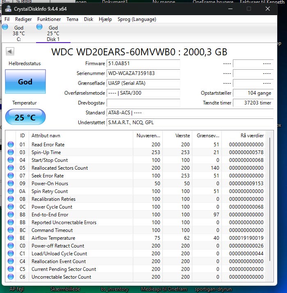The width and height of the screenshot is (287, 293).
Task: Click status orb for Load/Unload Cycle Count
Action: pyautogui.click(x=11, y=253)
